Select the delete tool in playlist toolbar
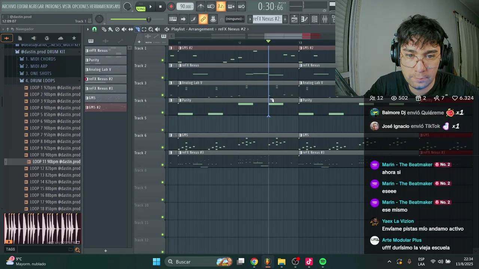The height and width of the screenshot is (269, 479). (117, 29)
